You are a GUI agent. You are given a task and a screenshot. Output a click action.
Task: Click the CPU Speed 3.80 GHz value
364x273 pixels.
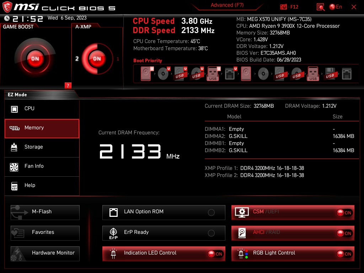click(x=197, y=21)
